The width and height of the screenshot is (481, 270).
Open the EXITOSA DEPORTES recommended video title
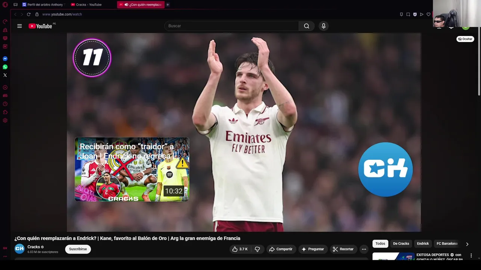[x=439, y=257]
